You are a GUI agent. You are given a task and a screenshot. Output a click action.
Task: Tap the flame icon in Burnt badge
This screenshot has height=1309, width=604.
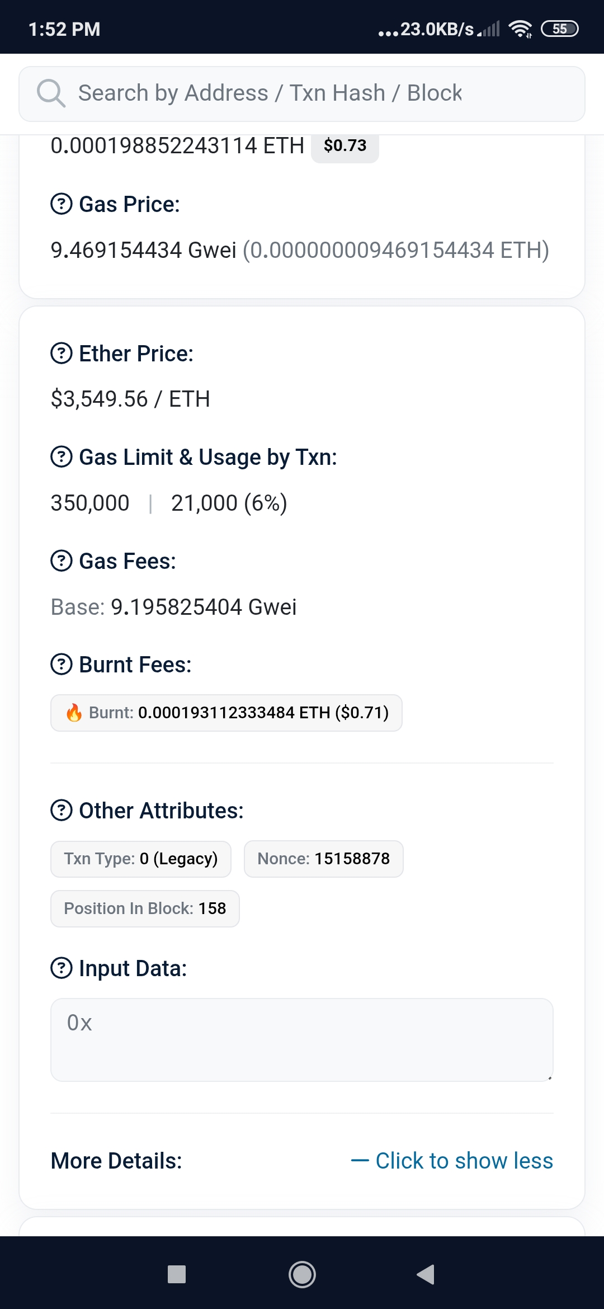pyautogui.click(x=74, y=713)
